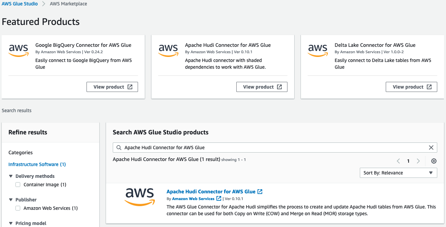Collapse the Pricing model section

[11, 223]
